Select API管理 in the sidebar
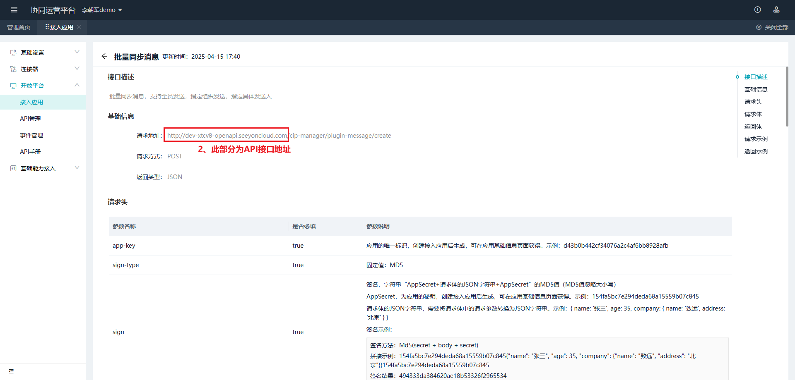795x380 pixels. [x=30, y=119]
